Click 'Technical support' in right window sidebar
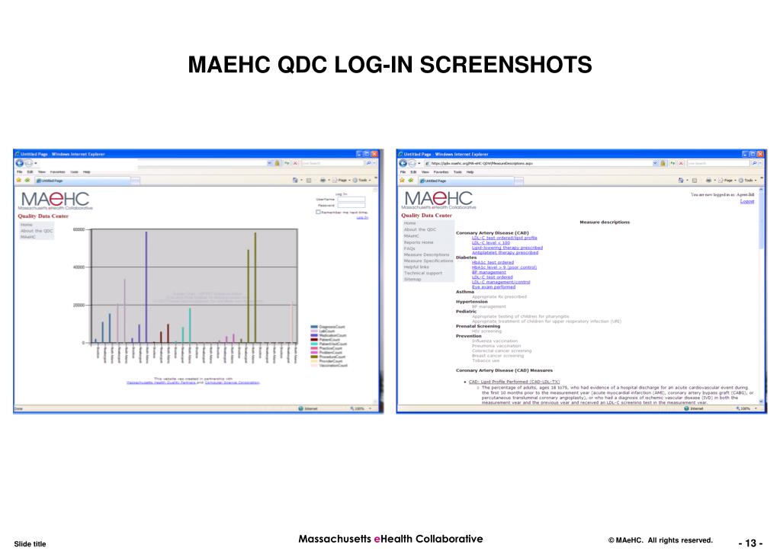Screen dimensions: 780x557 [x=423, y=273]
